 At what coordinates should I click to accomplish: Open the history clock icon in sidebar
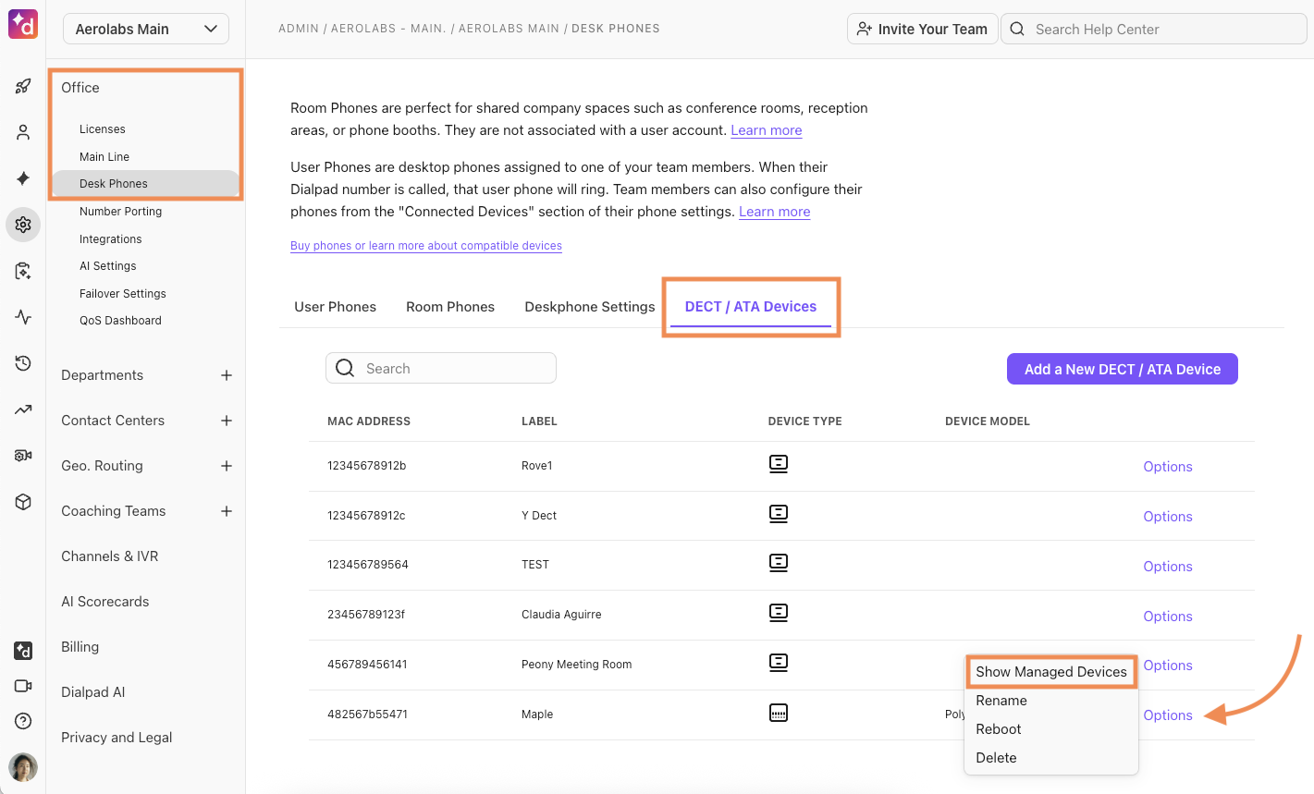[x=23, y=363]
